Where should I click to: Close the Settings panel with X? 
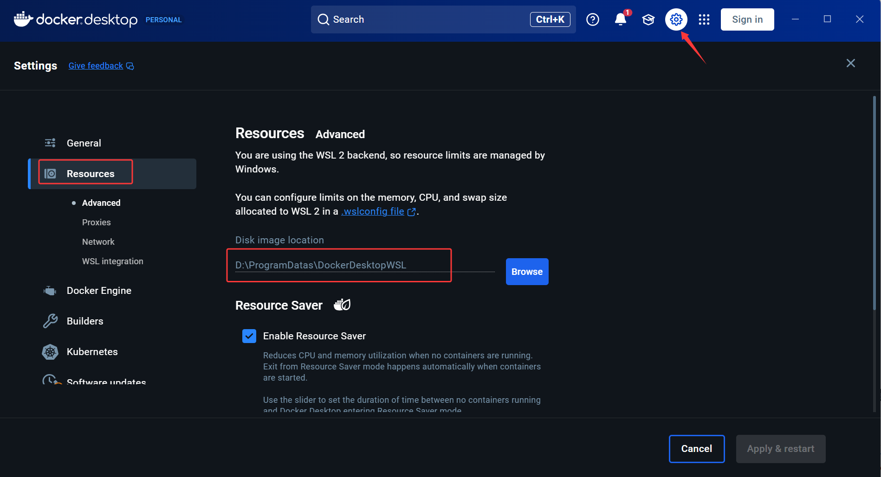click(850, 63)
